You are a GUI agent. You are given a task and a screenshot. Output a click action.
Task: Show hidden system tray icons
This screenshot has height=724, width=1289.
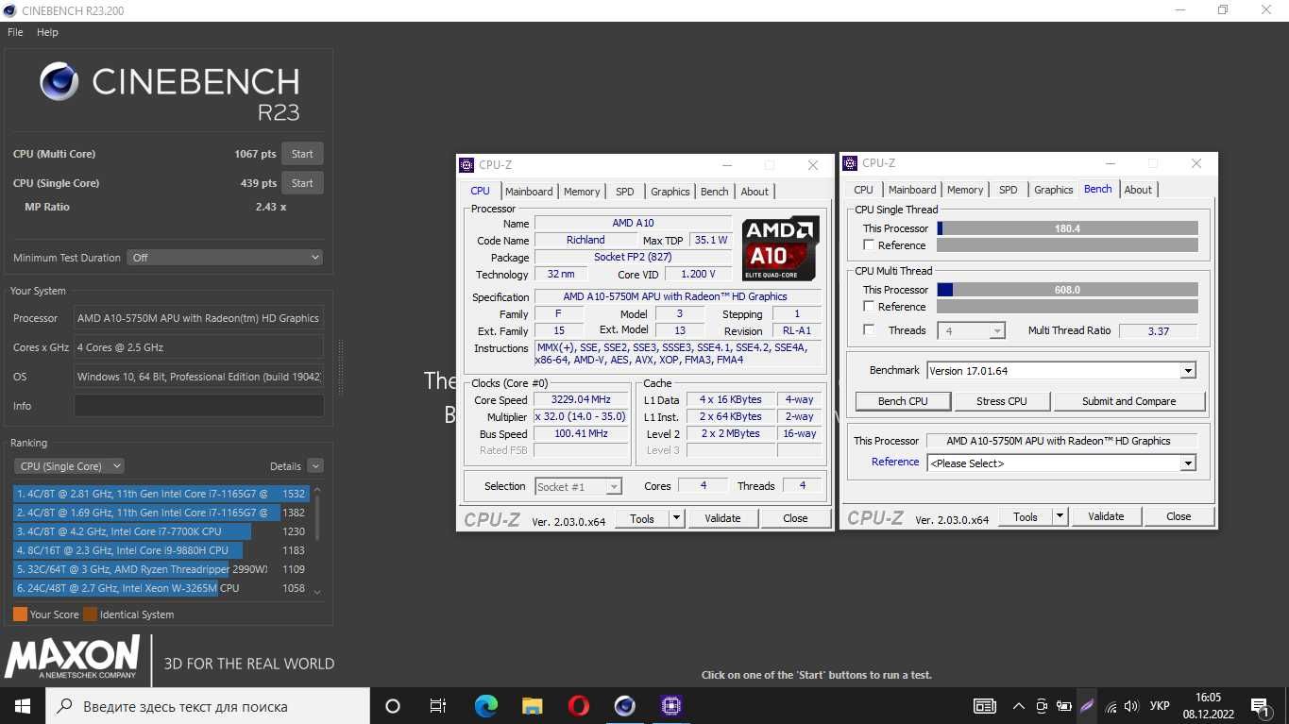[x=1018, y=706]
